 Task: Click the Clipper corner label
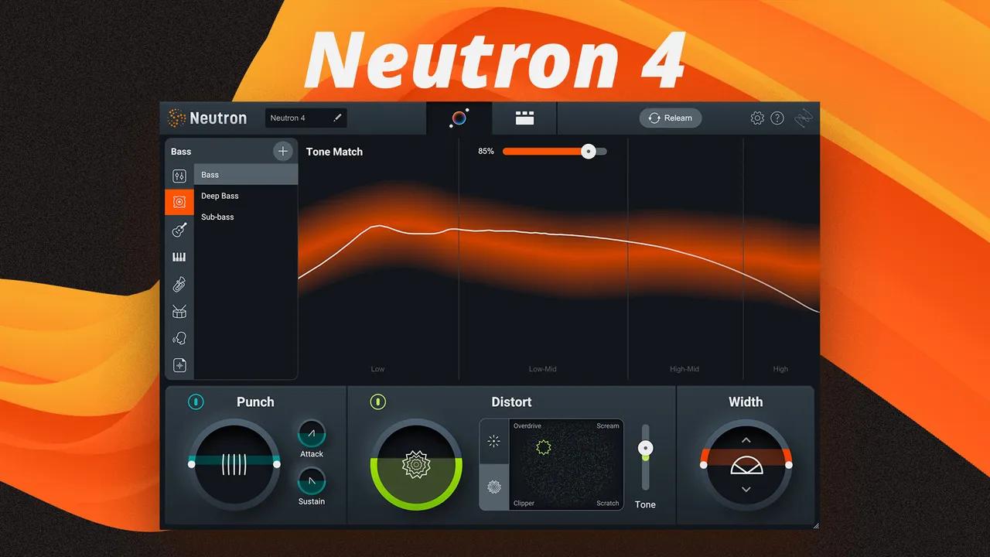click(x=524, y=504)
